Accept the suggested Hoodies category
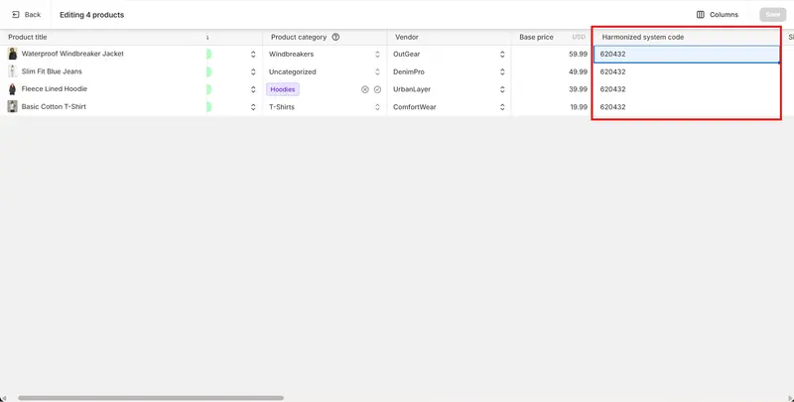 coord(377,89)
